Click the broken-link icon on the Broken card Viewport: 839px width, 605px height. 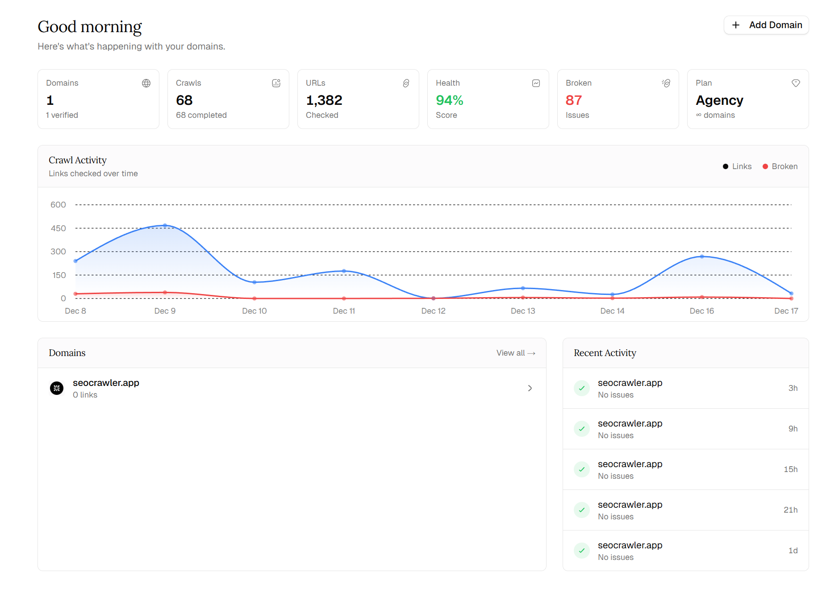pyautogui.click(x=665, y=83)
